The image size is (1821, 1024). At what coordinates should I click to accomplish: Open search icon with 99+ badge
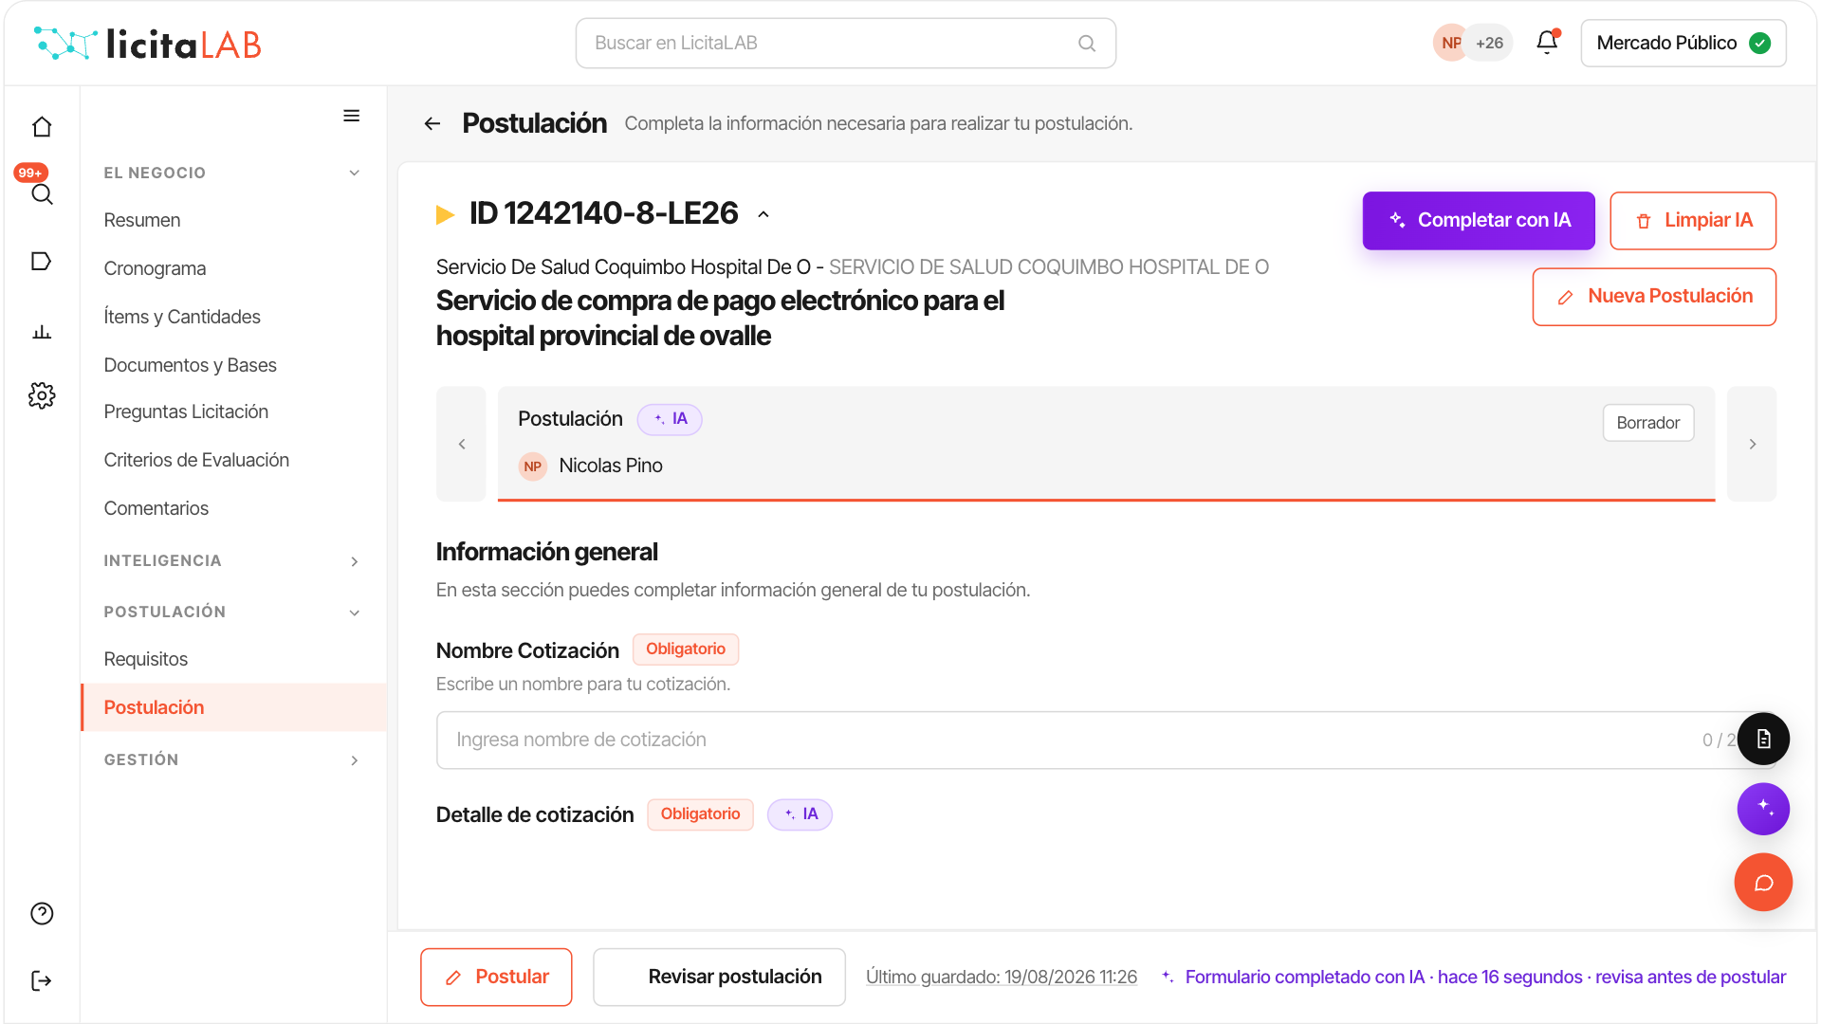(42, 193)
